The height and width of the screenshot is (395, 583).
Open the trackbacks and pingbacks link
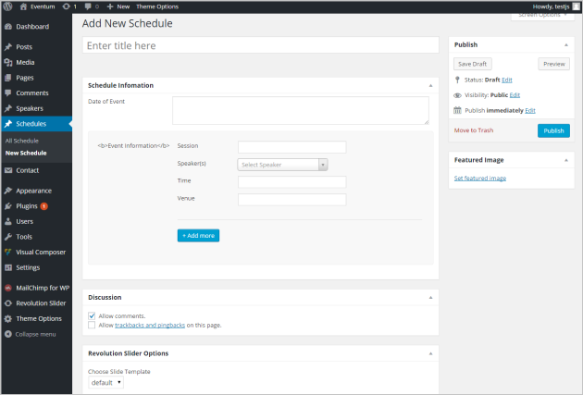point(150,325)
